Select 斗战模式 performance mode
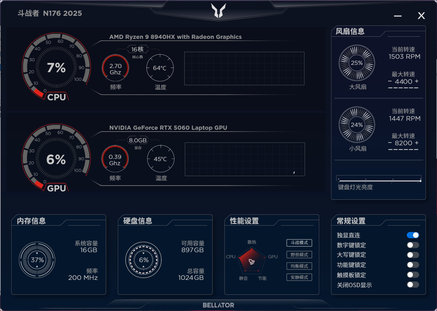 [299, 243]
